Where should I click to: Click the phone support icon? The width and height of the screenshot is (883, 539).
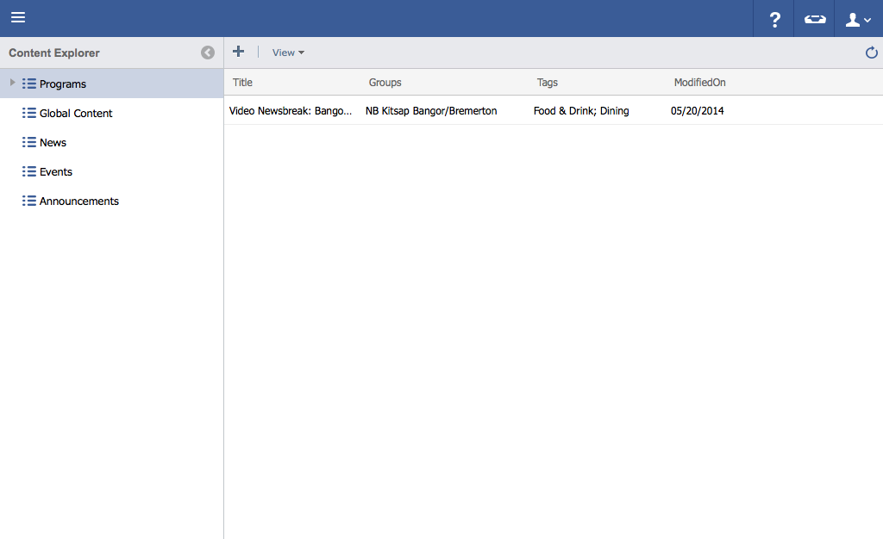tap(814, 19)
